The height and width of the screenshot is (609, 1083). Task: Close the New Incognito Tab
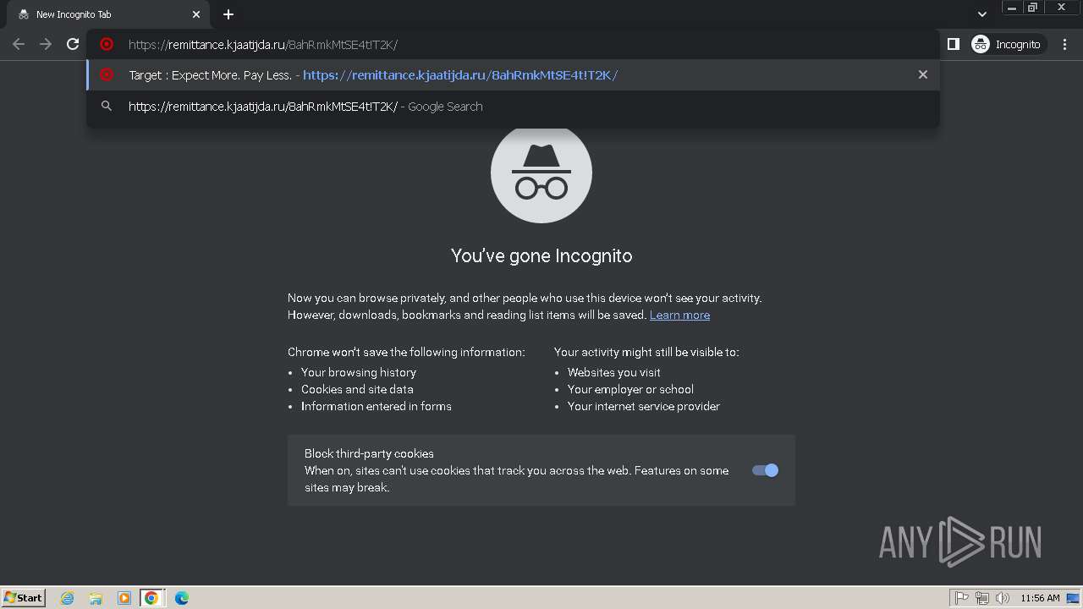(x=196, y=14)
